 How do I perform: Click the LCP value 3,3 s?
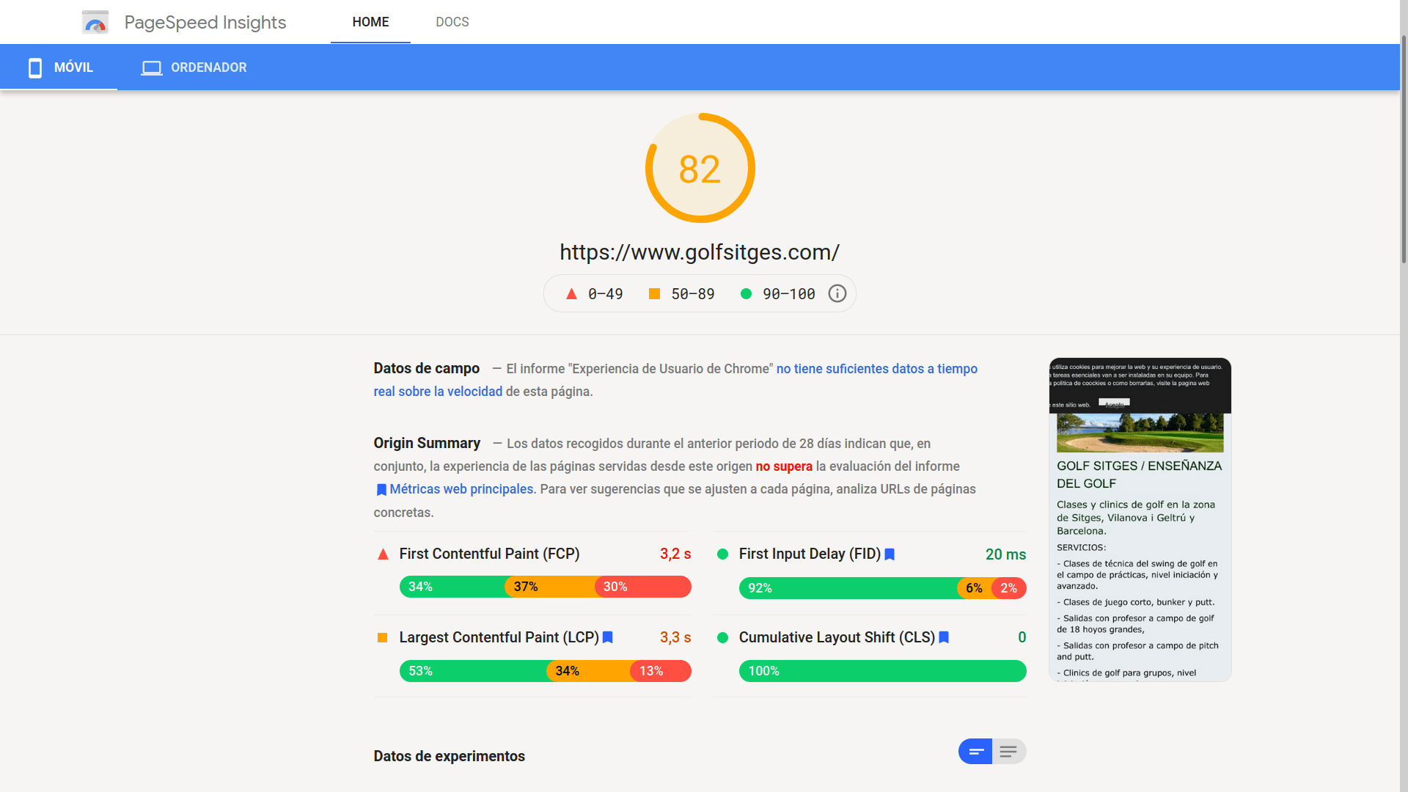675,637
